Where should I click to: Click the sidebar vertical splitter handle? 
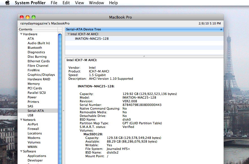tap(63, 111)
